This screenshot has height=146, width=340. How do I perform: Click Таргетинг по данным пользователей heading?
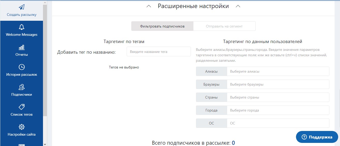click(x=263, y=41)
